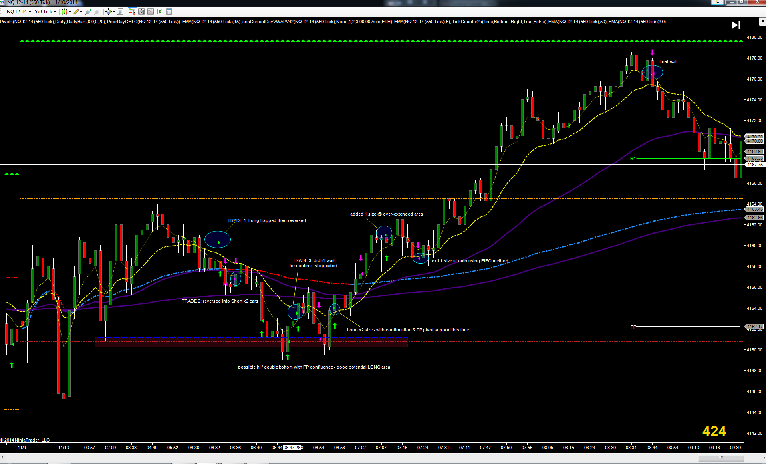
Task: Click the R1 pivot line label
Action: coord(633,159)
